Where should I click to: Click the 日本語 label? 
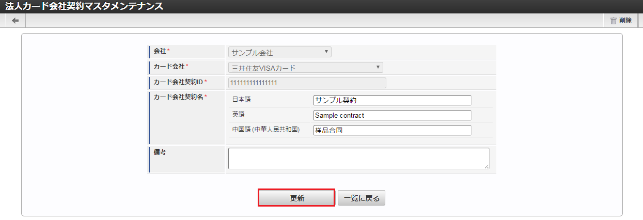click(242, 99)
